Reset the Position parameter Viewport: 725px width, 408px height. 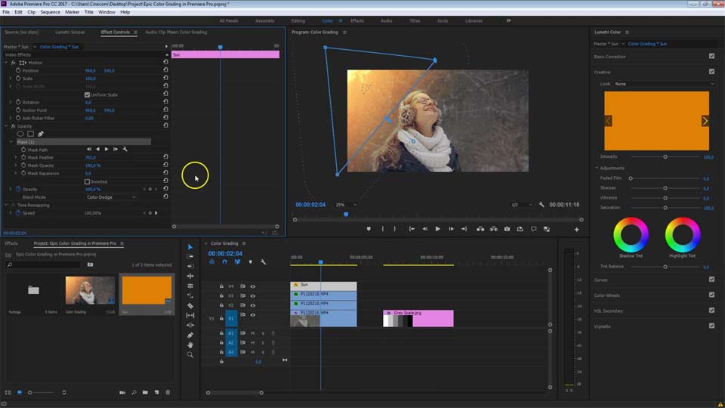[x=165, y=70]
